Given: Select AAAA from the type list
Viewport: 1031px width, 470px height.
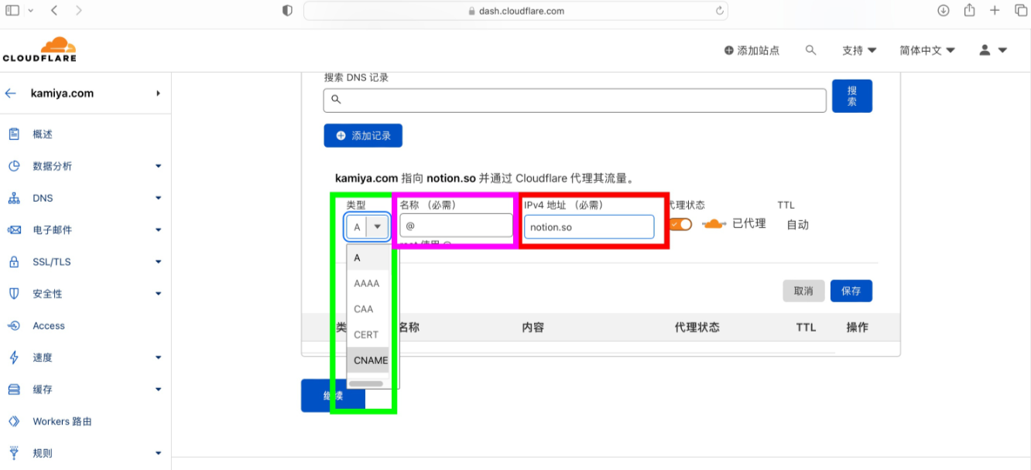Looking at the screenshot, I should pos(368,284).
